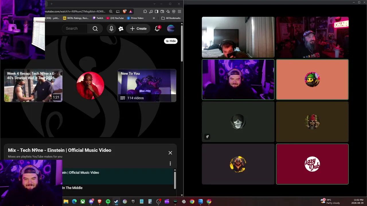367x206 pixels.
Task: Open the media control music note icon
Action: (151, 11)
